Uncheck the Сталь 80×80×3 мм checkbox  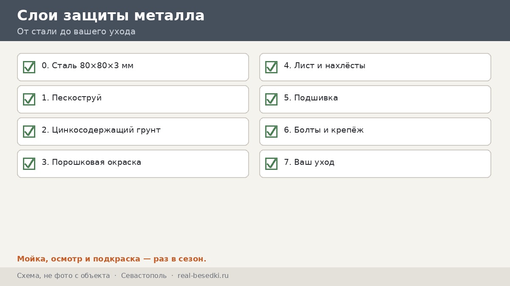pyautogui.click(x=29, y=67)
